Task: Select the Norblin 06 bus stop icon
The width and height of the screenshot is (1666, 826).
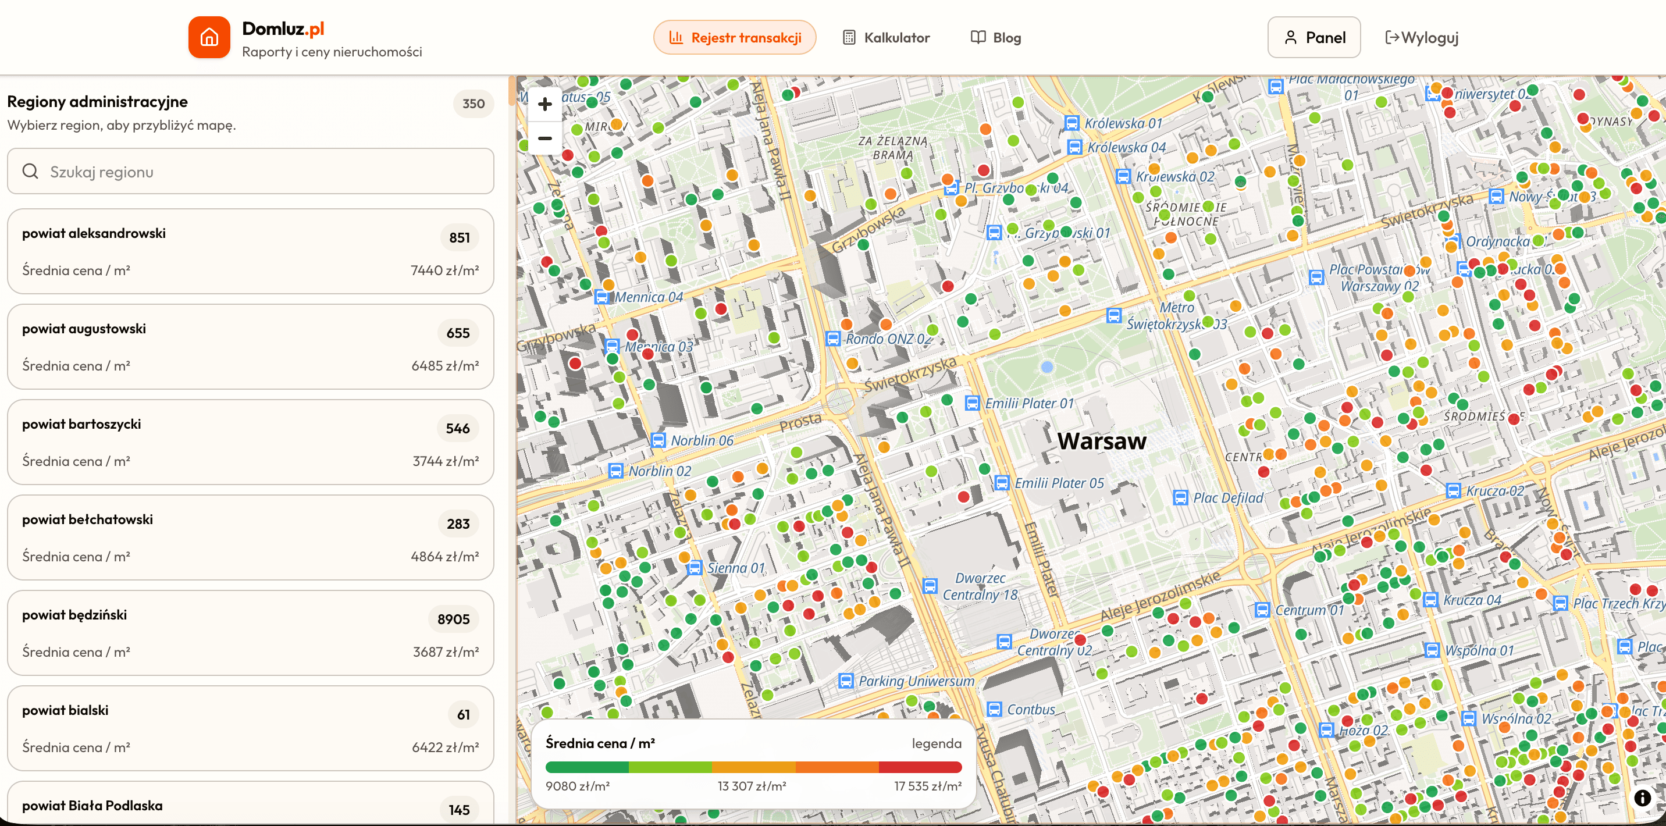Action: pos(658,440)
